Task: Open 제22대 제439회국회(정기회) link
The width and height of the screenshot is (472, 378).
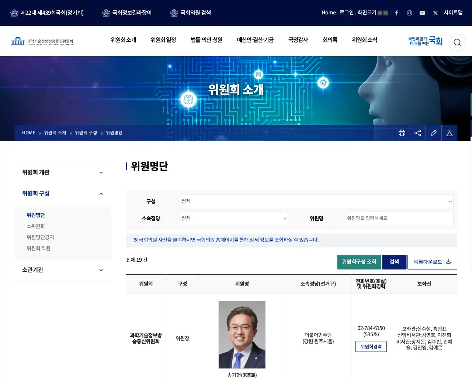Action: pyautogui.click(x=47, y=13)
